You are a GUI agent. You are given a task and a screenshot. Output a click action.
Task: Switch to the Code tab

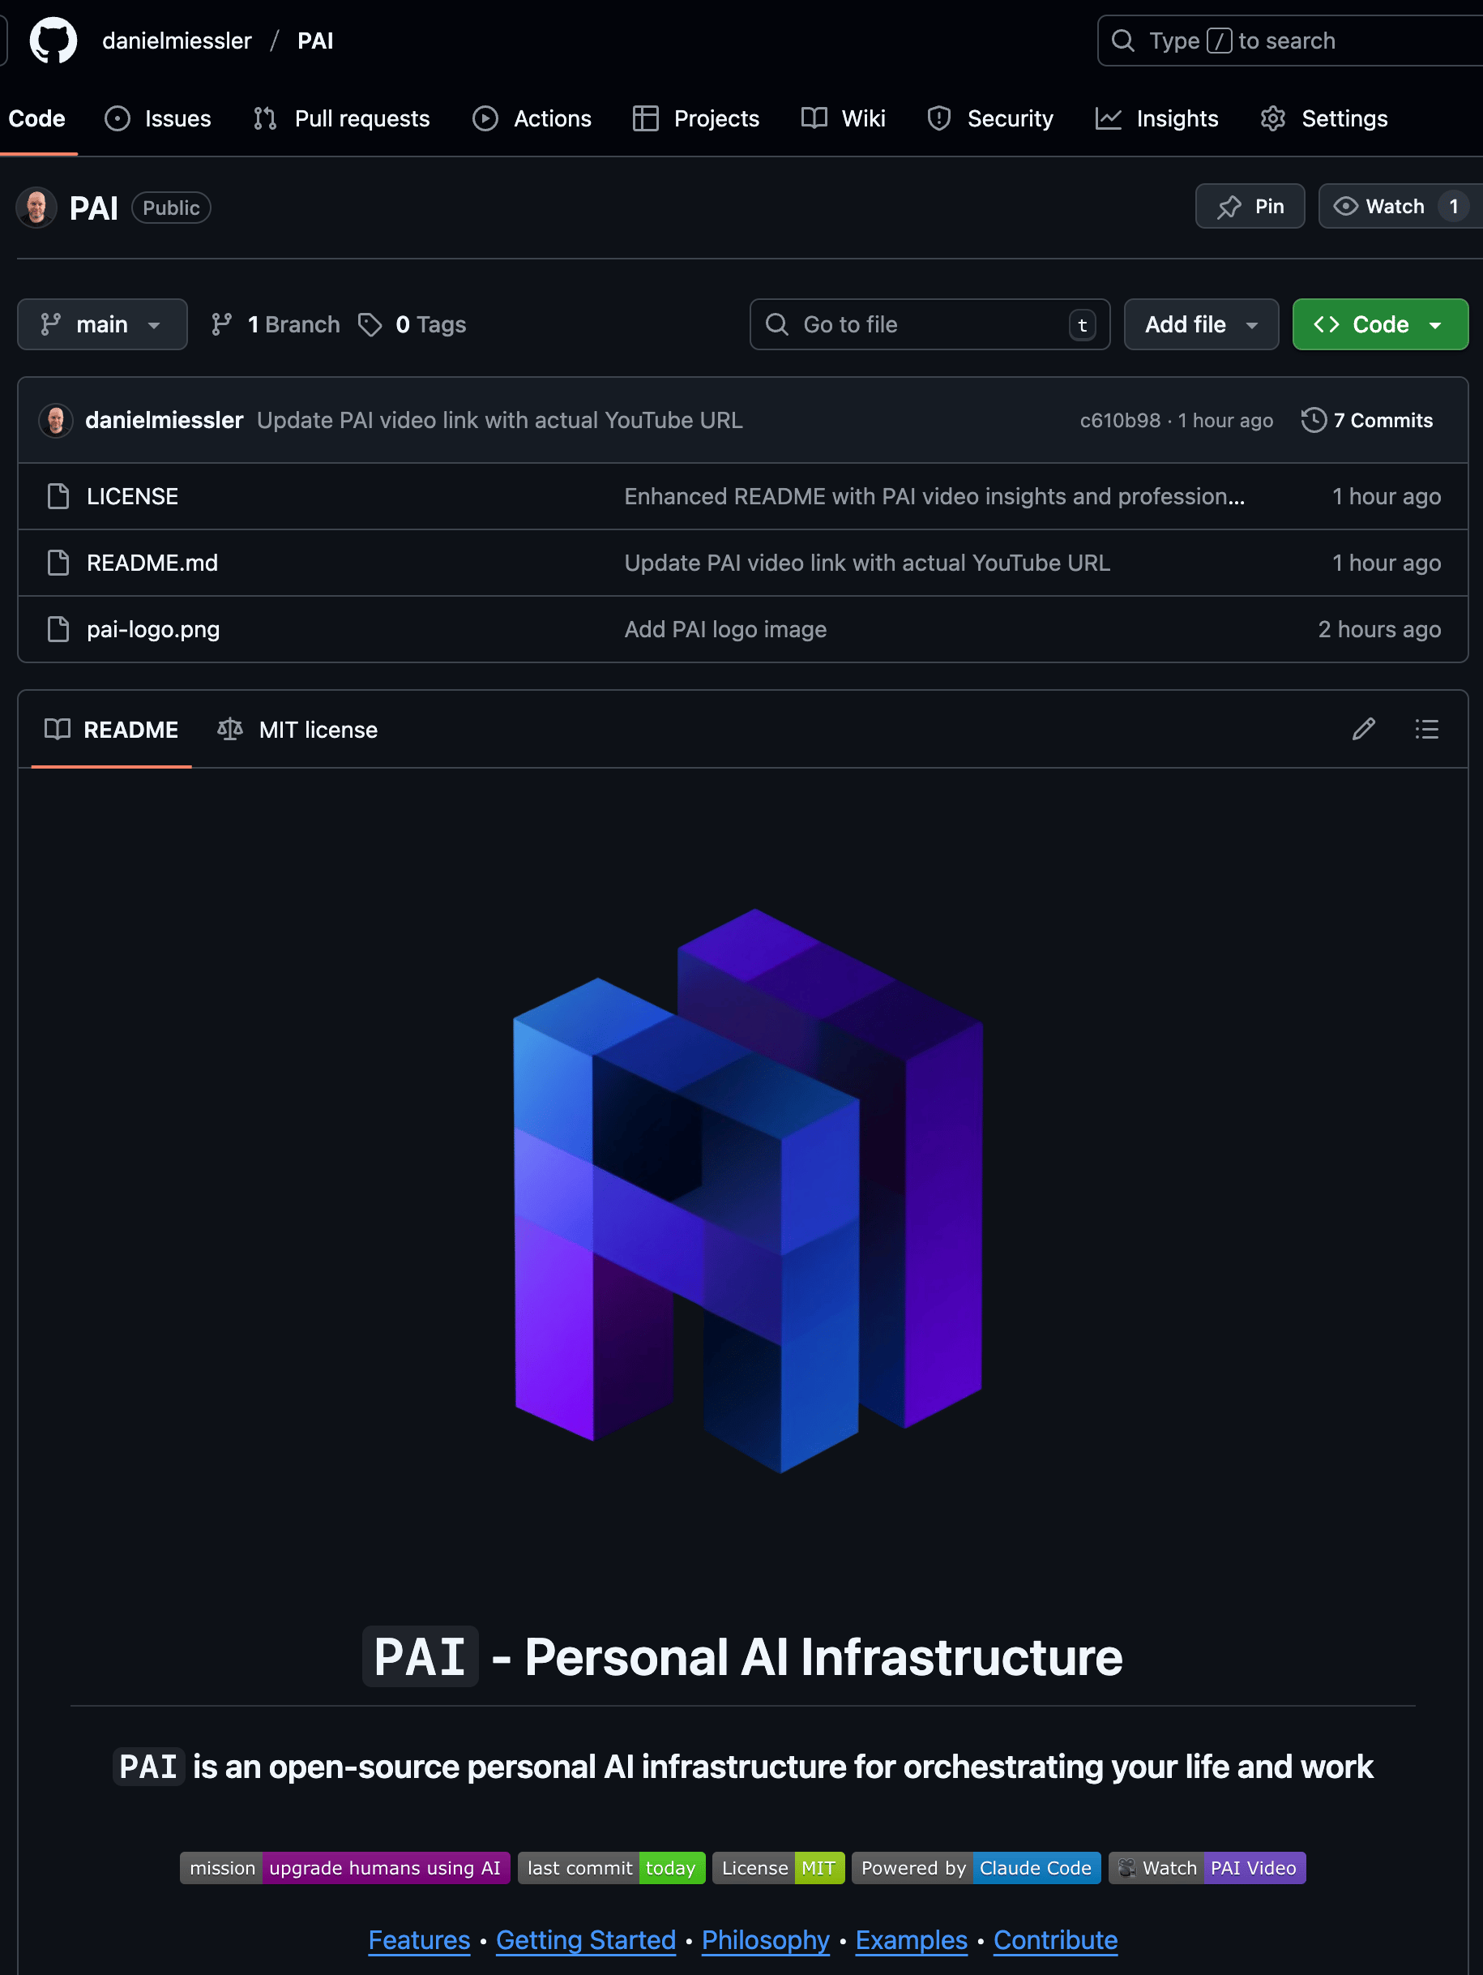(x=36, y=118)
